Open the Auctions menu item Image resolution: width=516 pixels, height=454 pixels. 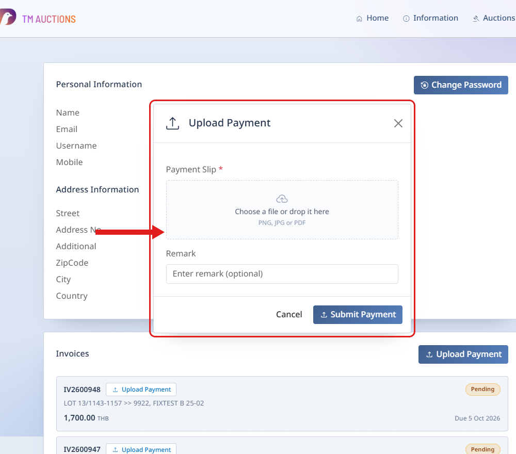click(494, 18)
